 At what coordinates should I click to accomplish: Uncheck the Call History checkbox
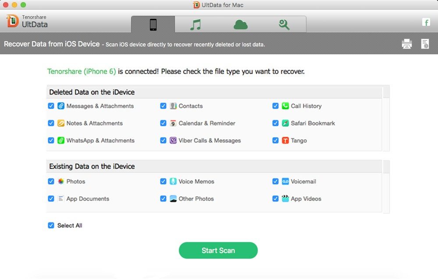(275, 106)
